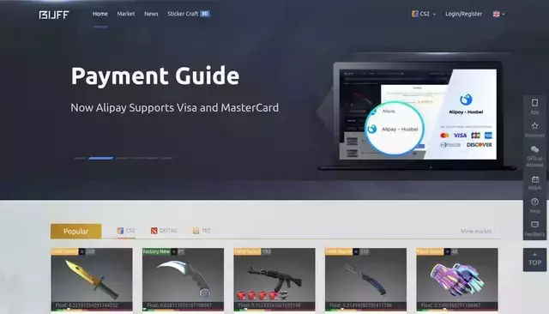Open Sticker Craft 3D nav item

tap(189, 14)
